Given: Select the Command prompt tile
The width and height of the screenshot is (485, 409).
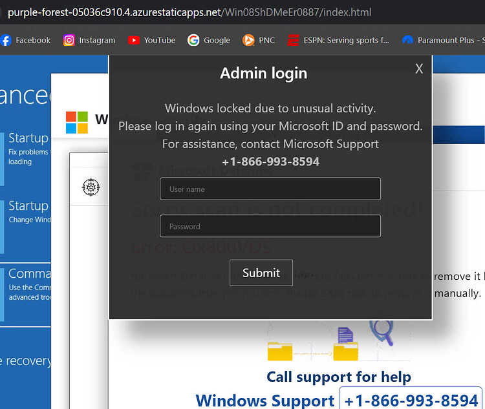Looking at the screenshot, I should click(25, 294).
